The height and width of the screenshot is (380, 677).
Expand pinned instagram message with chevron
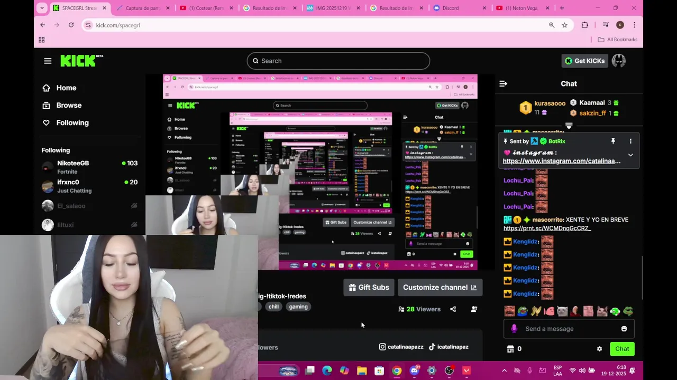(x=630, y=155)
